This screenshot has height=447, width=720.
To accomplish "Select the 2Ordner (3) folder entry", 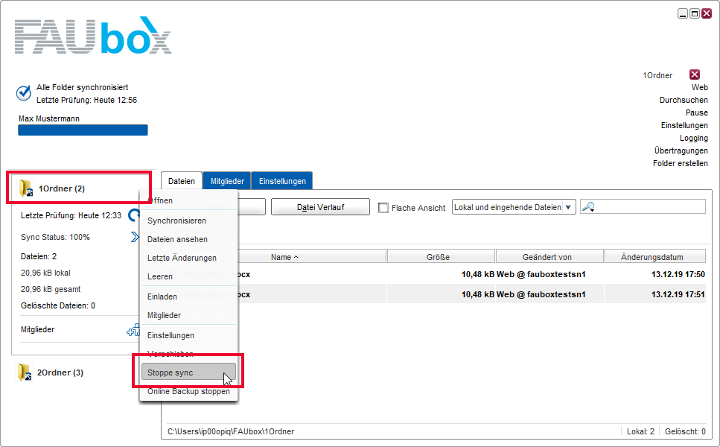I will [60, 372].
